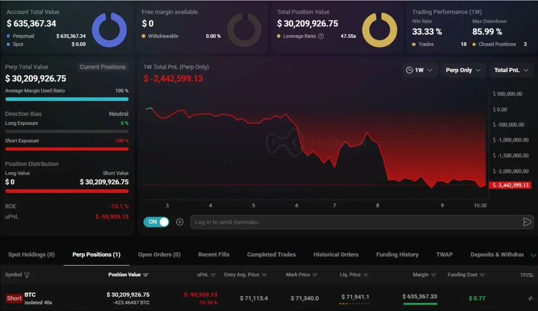Click the Trades count 18
The image size is (538, 311).
click(x=464, y=44)
